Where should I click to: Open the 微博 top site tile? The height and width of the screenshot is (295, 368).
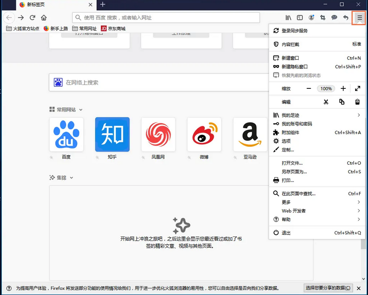coord(204,134)
